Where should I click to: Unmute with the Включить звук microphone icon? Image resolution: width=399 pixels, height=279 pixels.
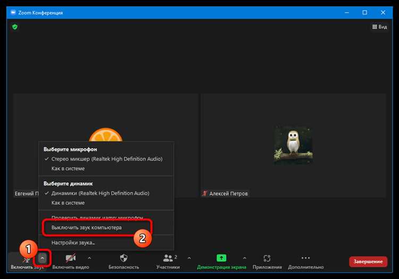[26, 259]
